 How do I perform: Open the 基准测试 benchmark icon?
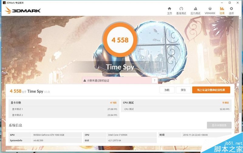pos(181,11)
